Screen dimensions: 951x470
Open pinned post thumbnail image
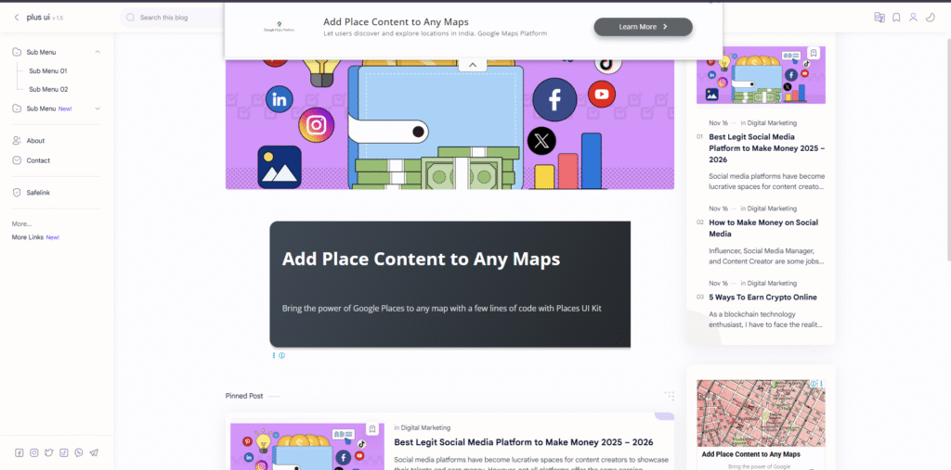307,447
